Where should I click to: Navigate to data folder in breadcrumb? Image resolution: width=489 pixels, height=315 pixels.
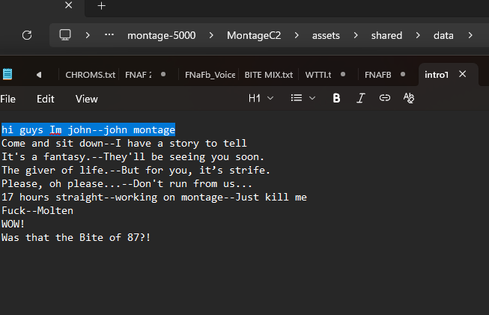[443, 35]
